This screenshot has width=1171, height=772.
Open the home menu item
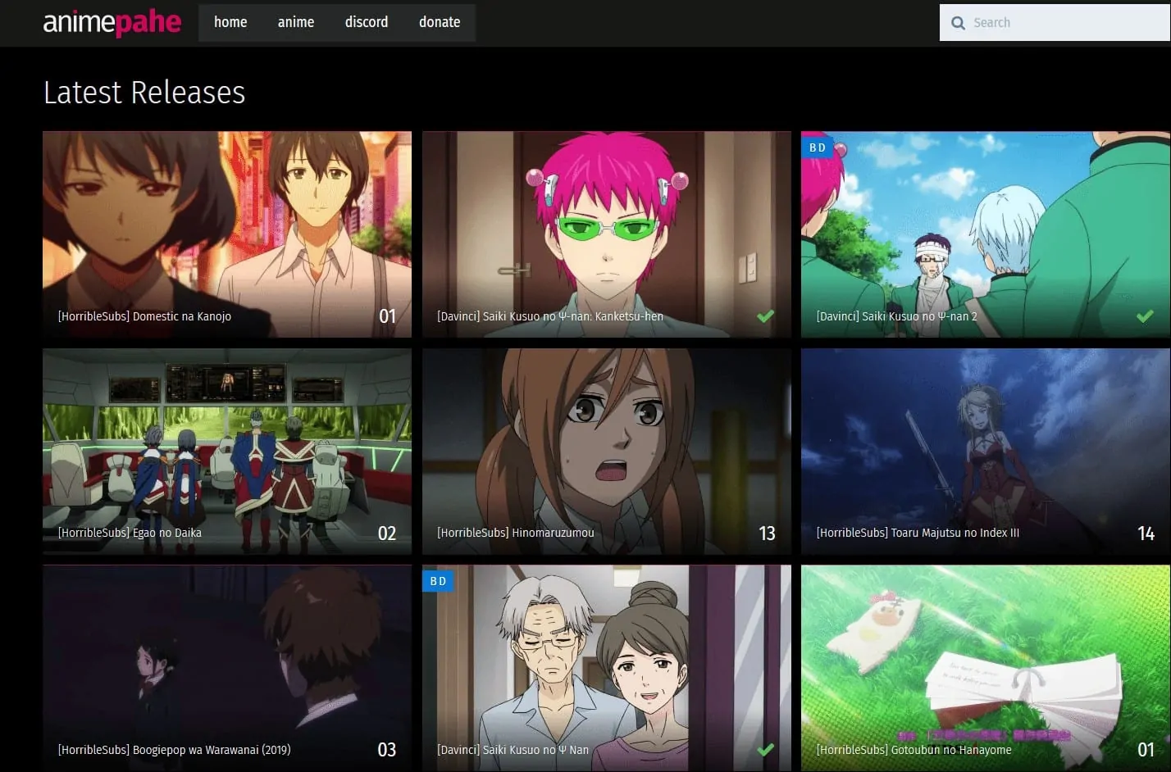230,22
